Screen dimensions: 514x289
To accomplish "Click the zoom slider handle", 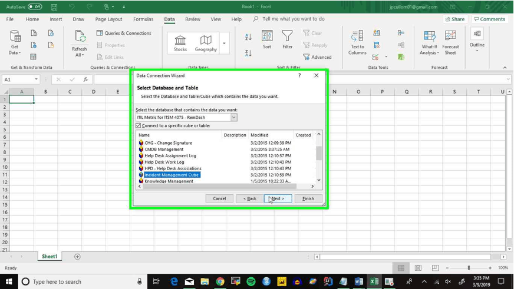I will coord(469,268).
